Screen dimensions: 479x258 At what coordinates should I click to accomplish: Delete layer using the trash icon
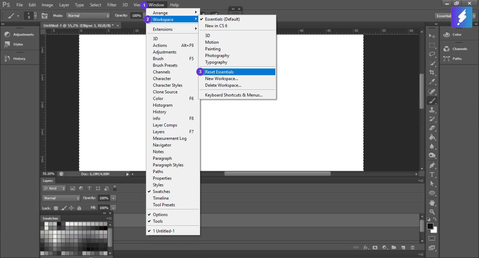coord(412,247)
